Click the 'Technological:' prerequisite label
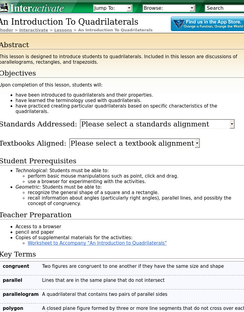Viewport: 244px width, 312px height. [x=32, y=171]
